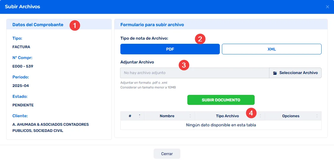The image size is (334, 161).
Task: Click red step marker number 3
Action: pos(184,65)
